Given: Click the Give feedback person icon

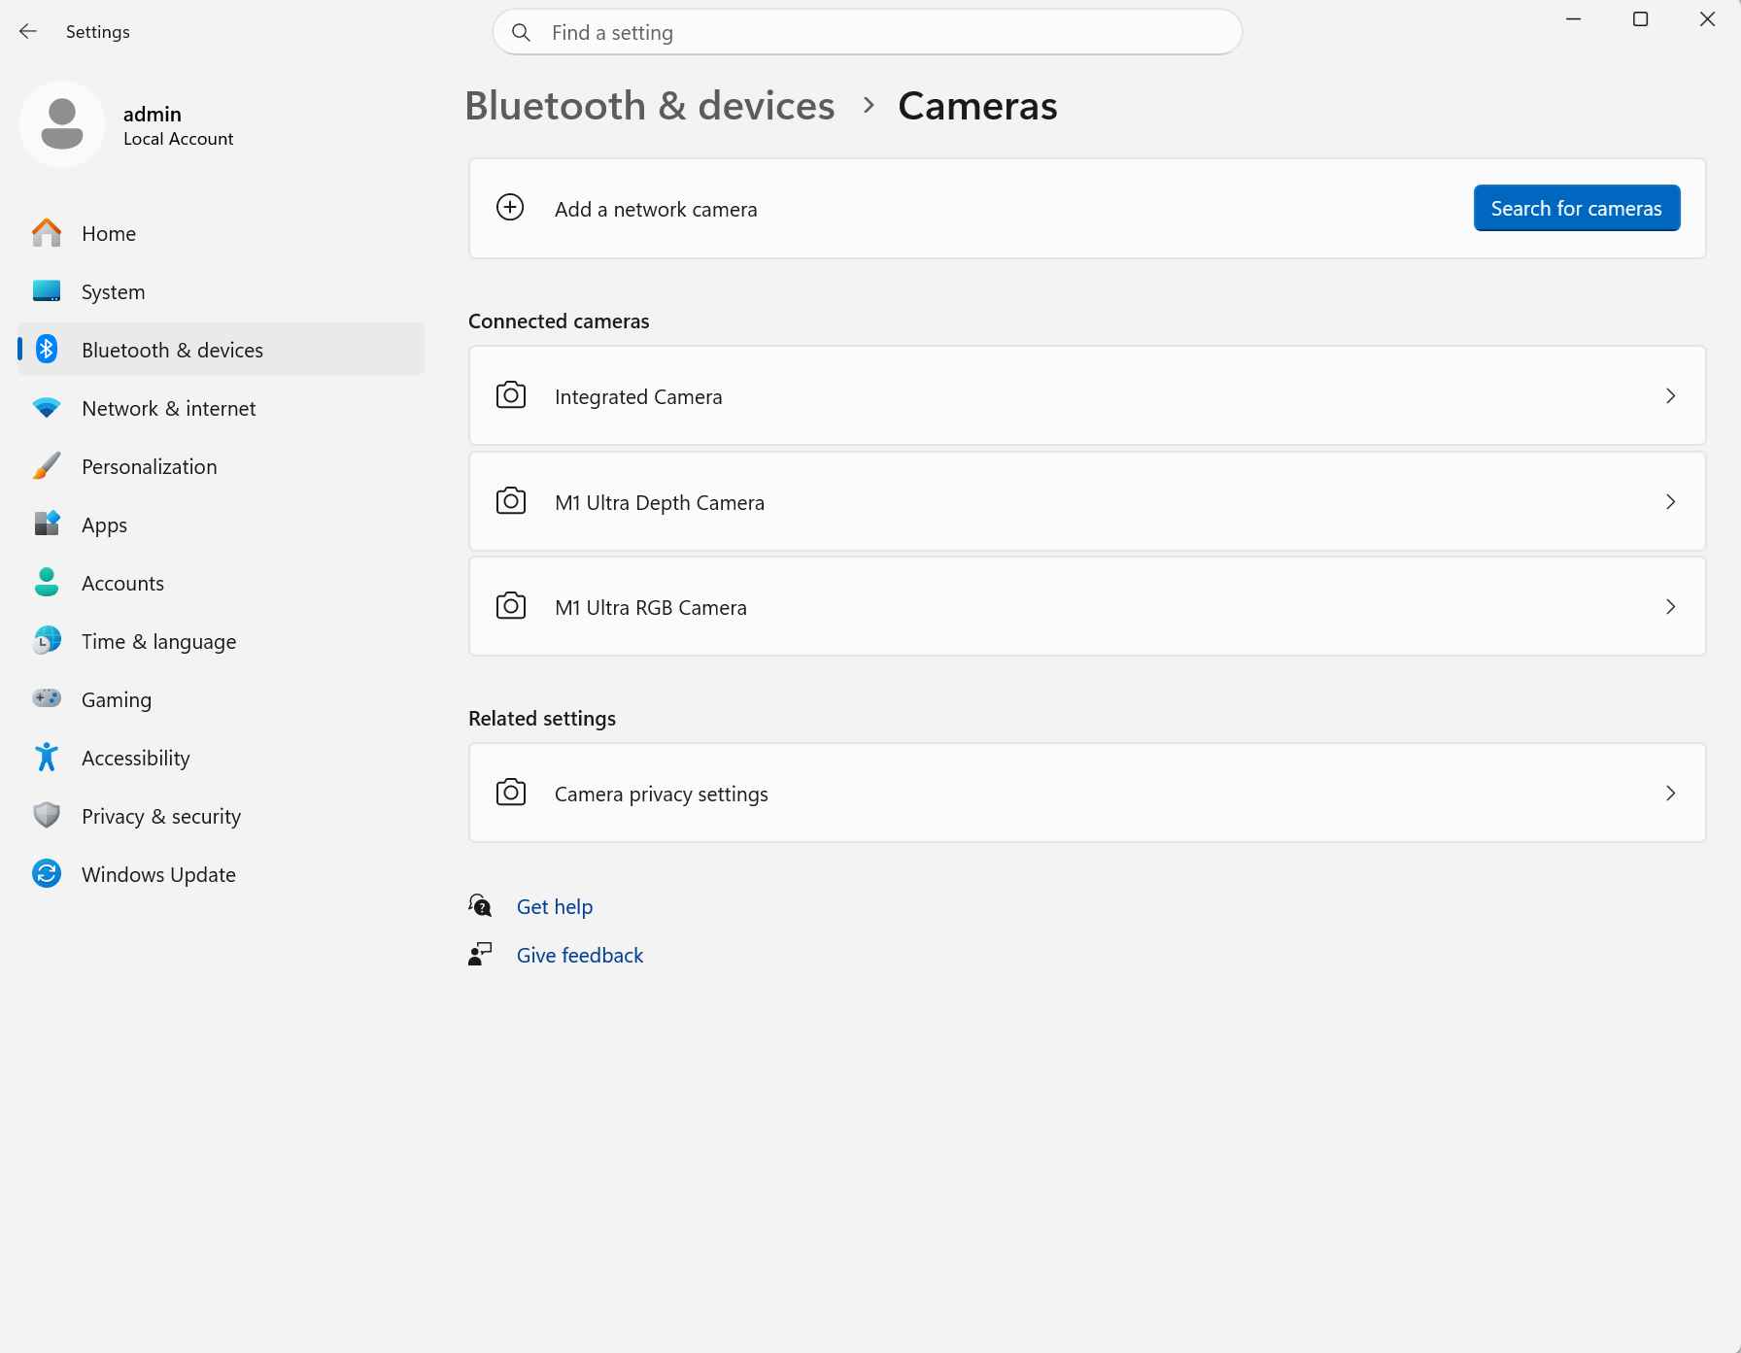Looking at the screenshot, I should (480, 955).
